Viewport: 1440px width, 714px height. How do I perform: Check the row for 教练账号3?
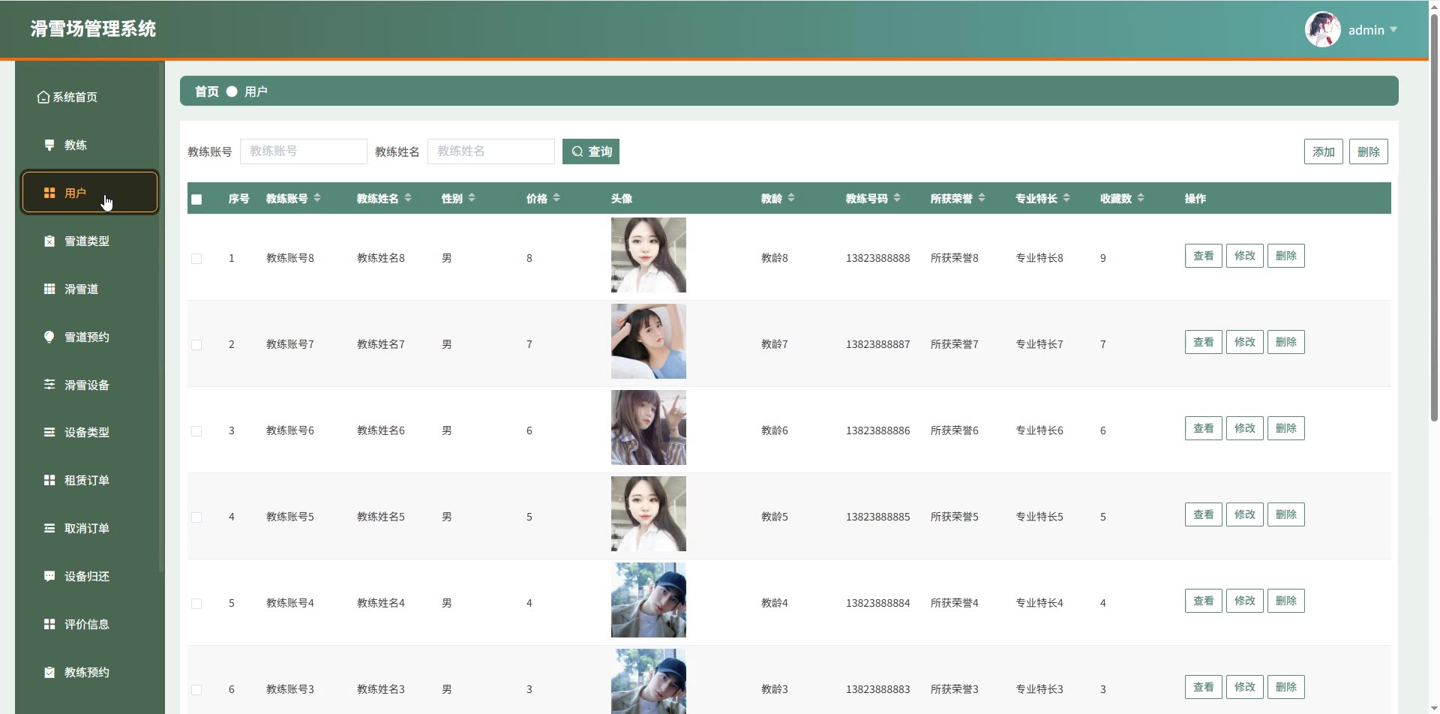[196, 690]
